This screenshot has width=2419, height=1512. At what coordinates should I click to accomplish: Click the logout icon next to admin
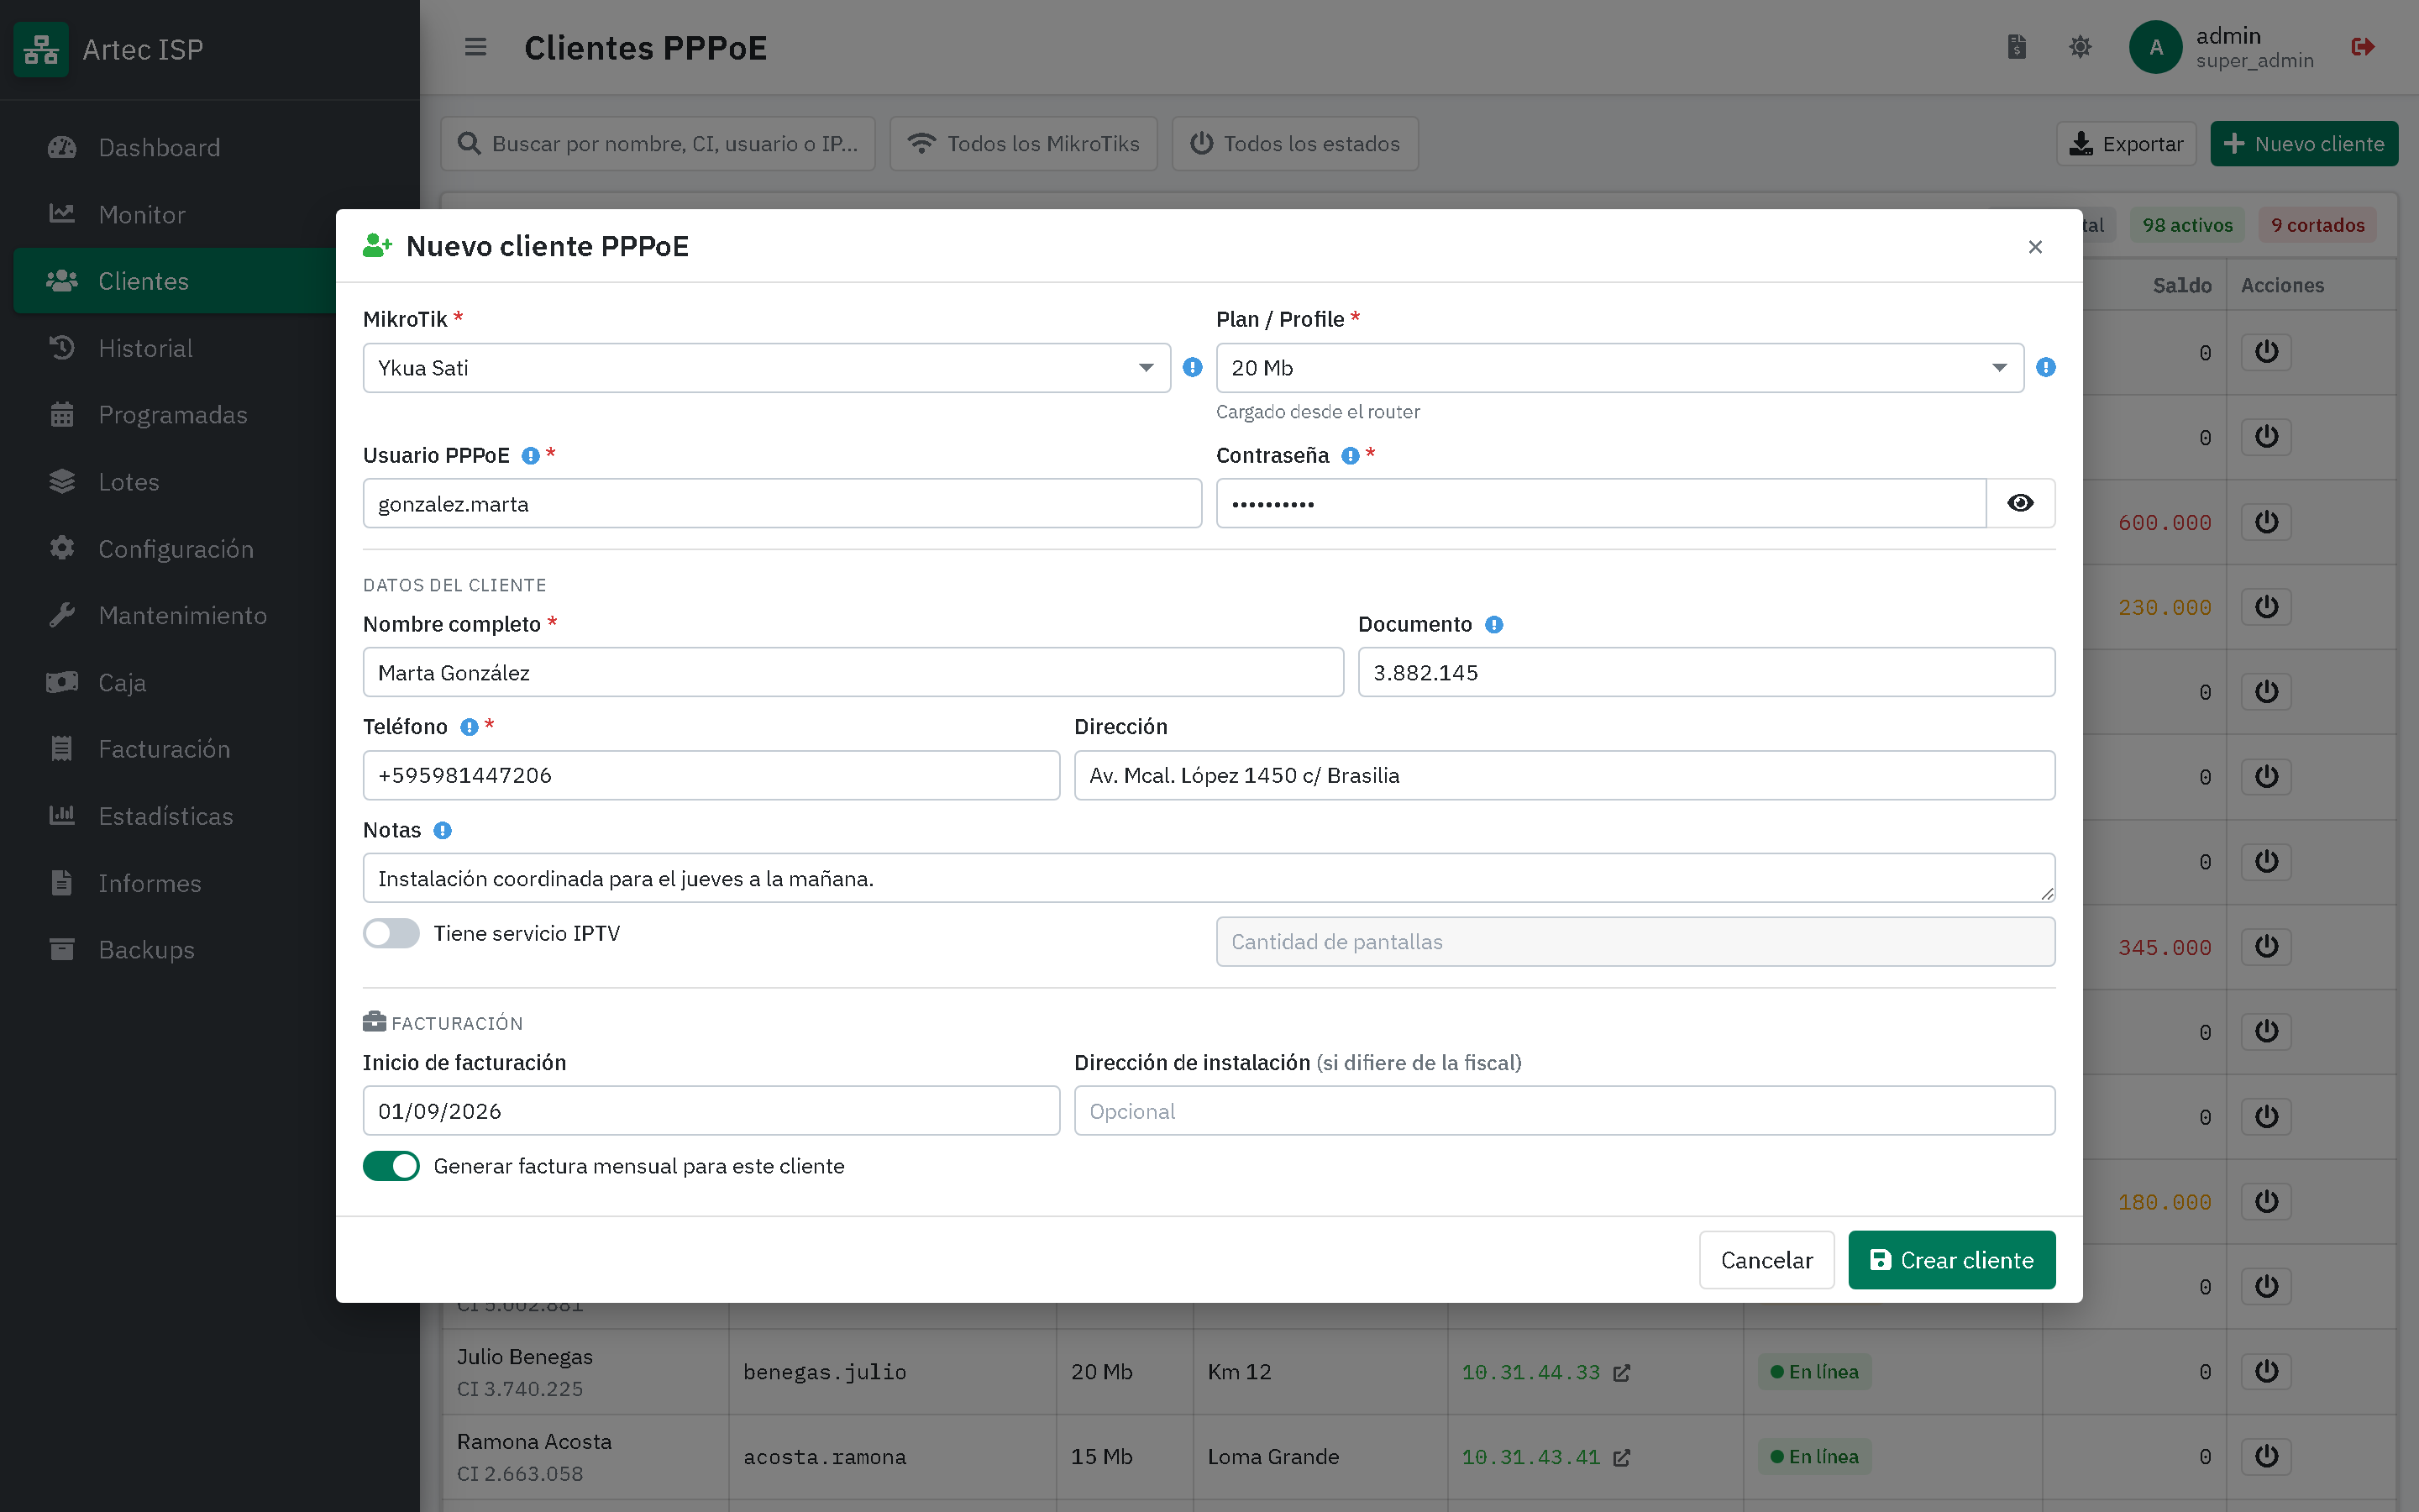pyautogui.click(x=2363, y=47)
